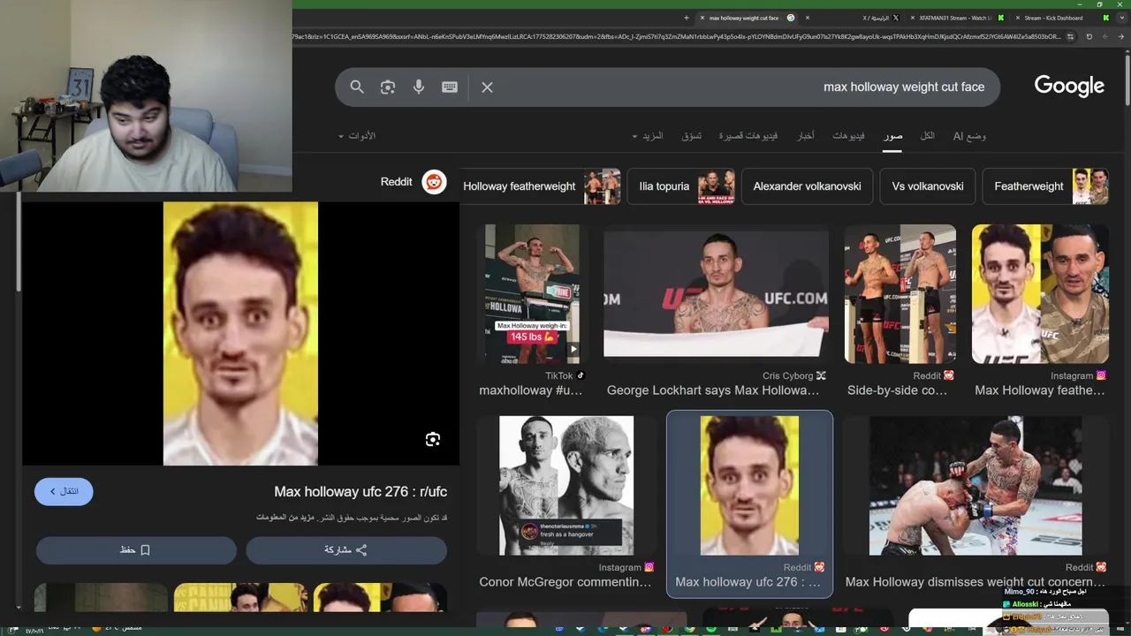The image size is (1131, 636).
Task: Click the Share (مشاركة) button
Action: (x=345, y=549)
